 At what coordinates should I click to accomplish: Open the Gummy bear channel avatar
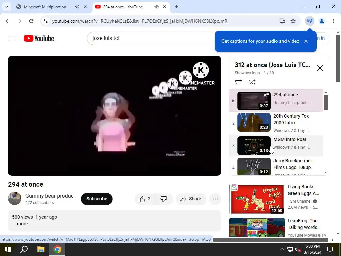pyautogui.click(x=15, y=198)
